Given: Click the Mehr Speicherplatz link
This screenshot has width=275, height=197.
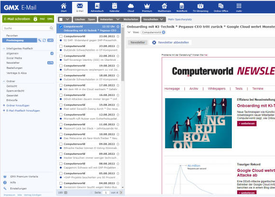Looking at the screenshot, I should tap(180, 19).
